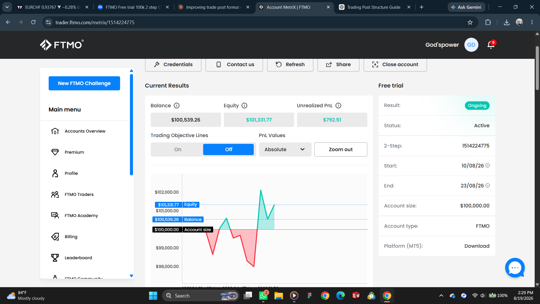Open a new browser tab
The width and height of the screenshot is (540, 304).
pyautogui.click(x=421, y=7)
